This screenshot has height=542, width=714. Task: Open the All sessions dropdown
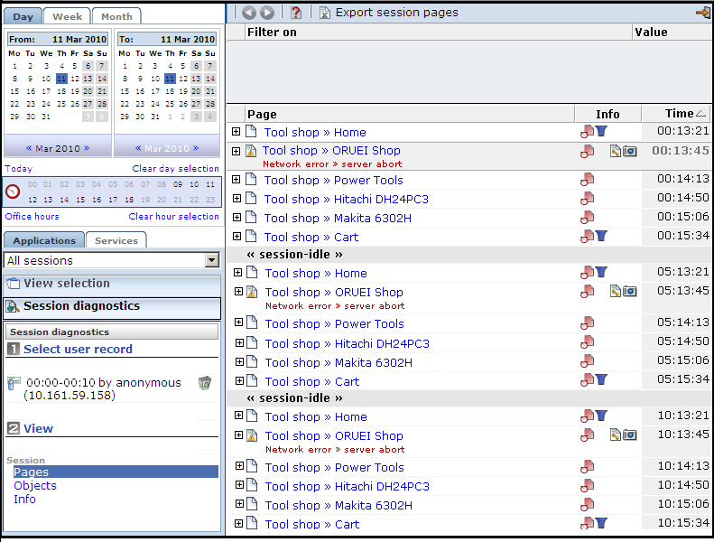212,260
